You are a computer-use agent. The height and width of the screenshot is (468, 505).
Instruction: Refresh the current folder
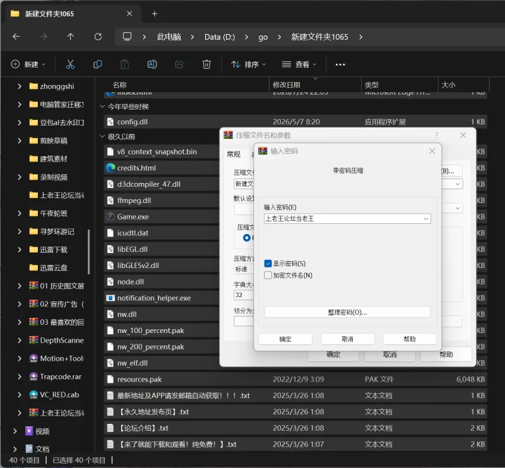tap(98, 37)
